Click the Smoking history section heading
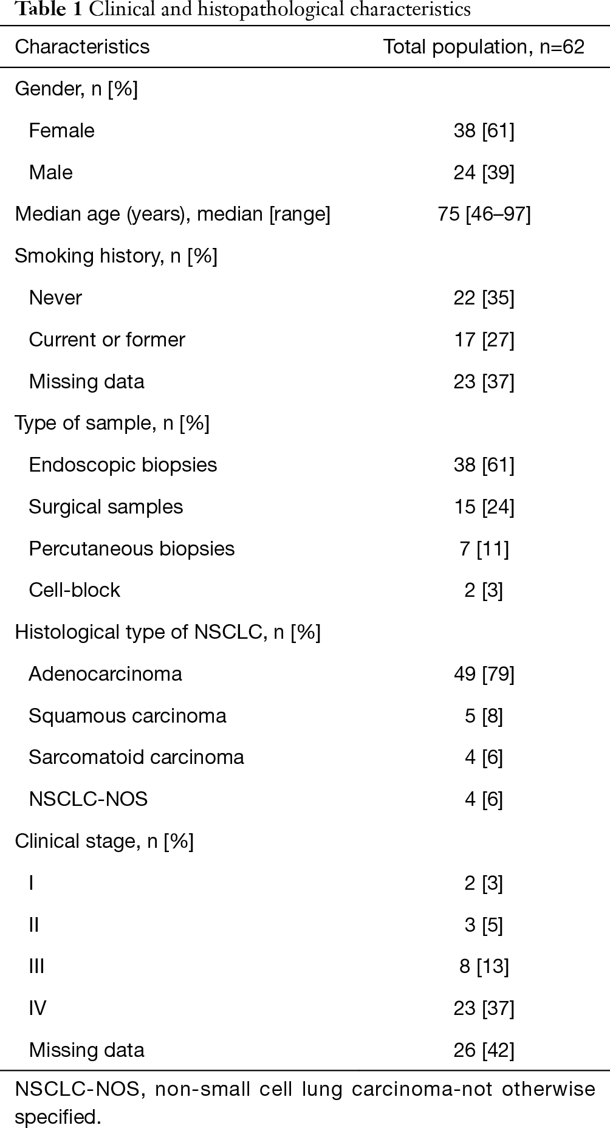 point(116,256)
